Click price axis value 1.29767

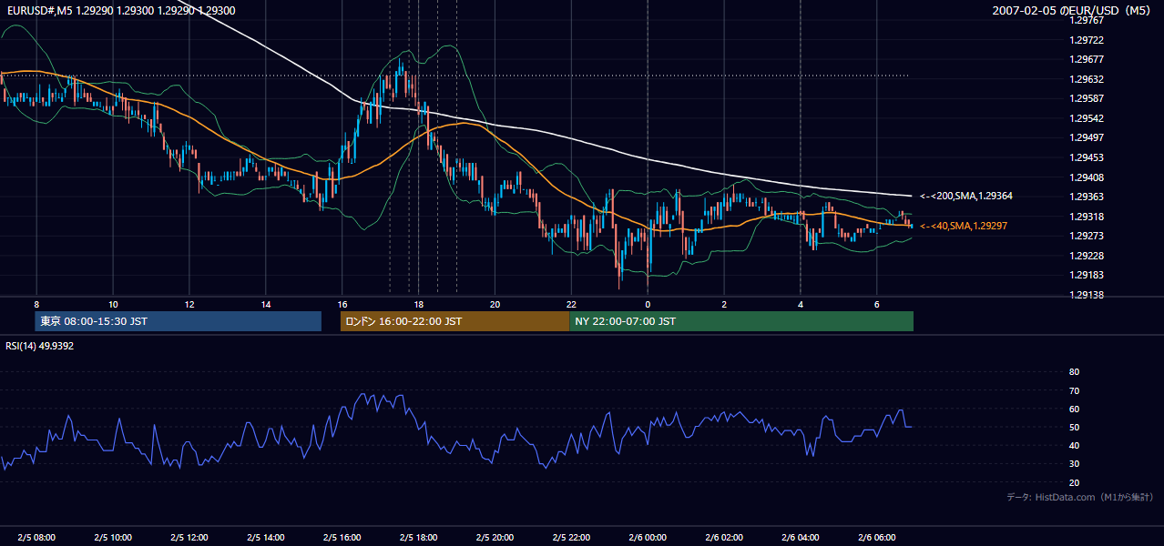1087,20
